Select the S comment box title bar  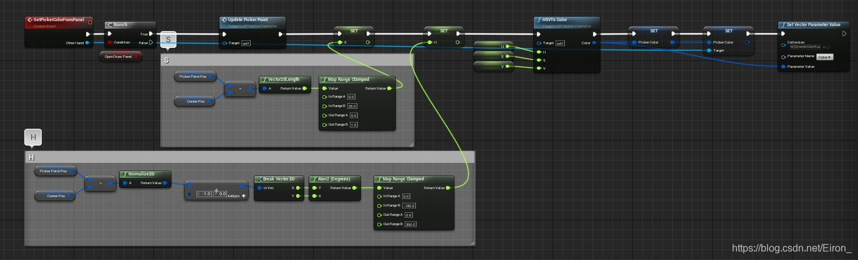[287, 60]
